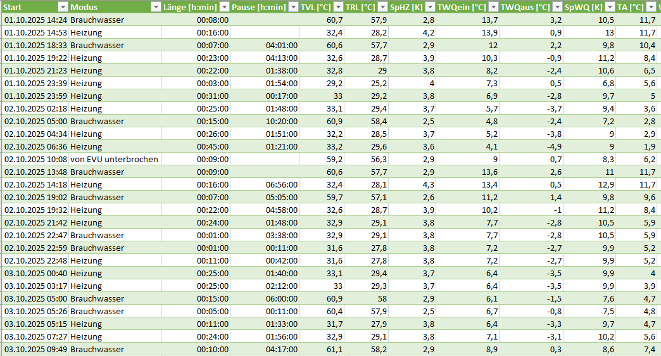Open the Start column filter dropdown
The width and height of the screenshot is (661, 356).
point(62,7)
